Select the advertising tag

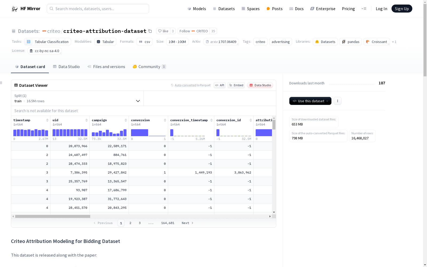(280, 42)
